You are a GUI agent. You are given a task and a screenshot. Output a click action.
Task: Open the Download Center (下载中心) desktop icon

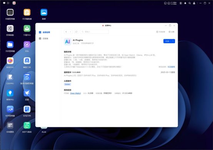[x=27, y=29]
